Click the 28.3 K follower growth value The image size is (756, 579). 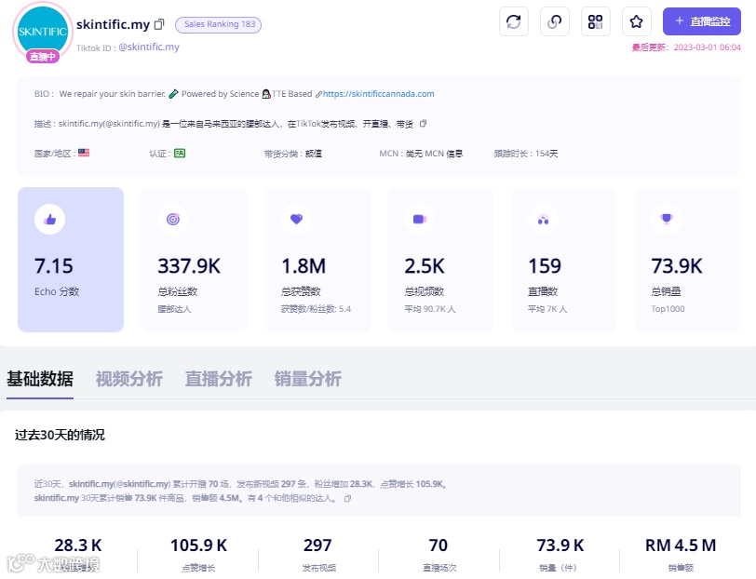(78, 545)
